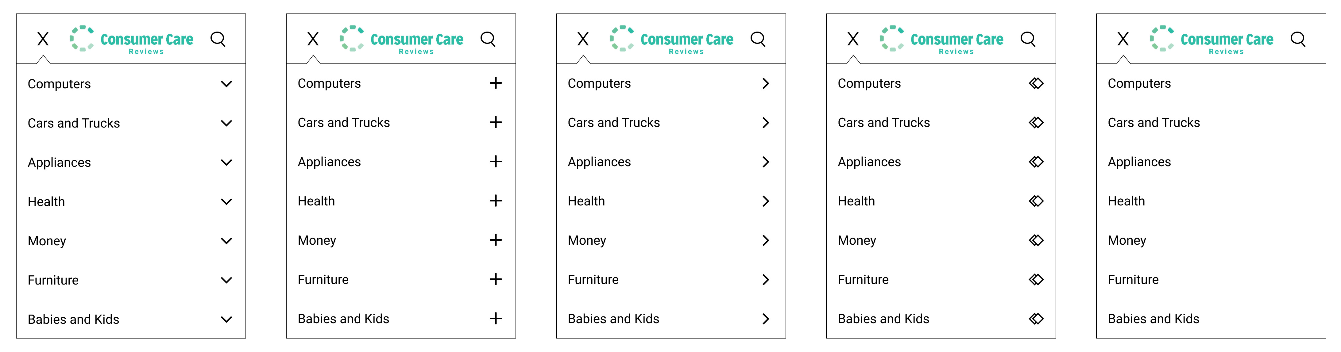Expand Babies and Kids down chevron

(x=226, y=319)
